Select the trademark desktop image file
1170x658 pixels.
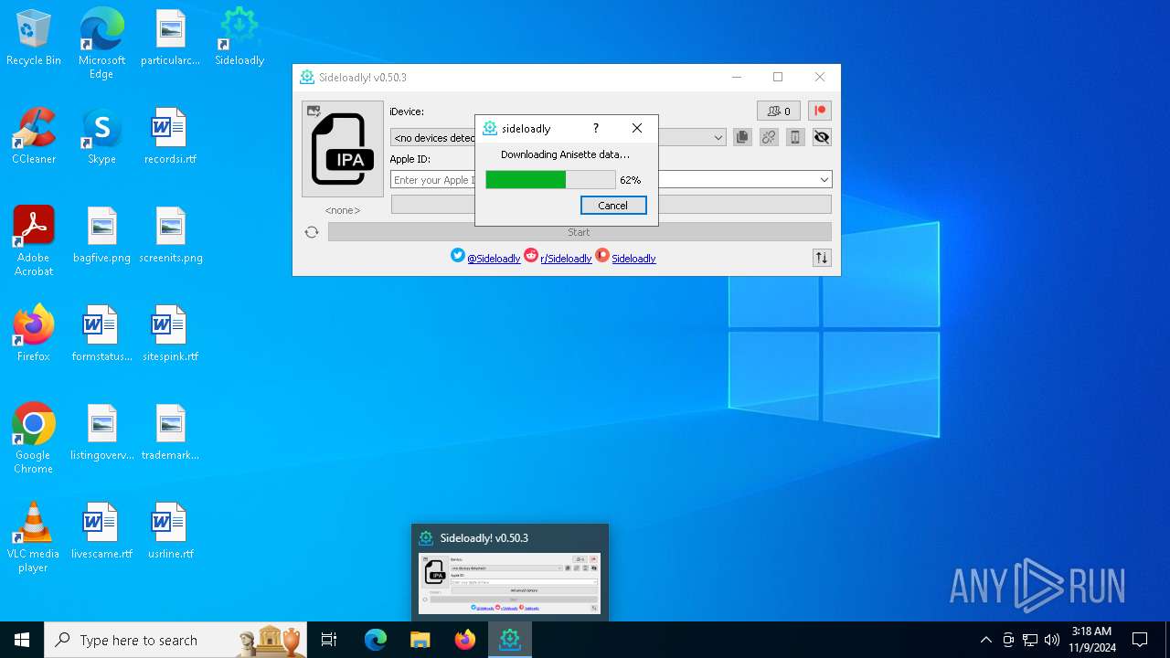point(170,433)
